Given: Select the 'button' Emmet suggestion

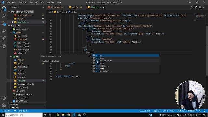Looking at the screenshot, I should click(x=125, y=55).
